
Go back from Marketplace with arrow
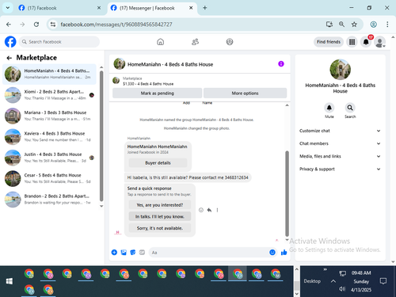click(x=10, y=58)
